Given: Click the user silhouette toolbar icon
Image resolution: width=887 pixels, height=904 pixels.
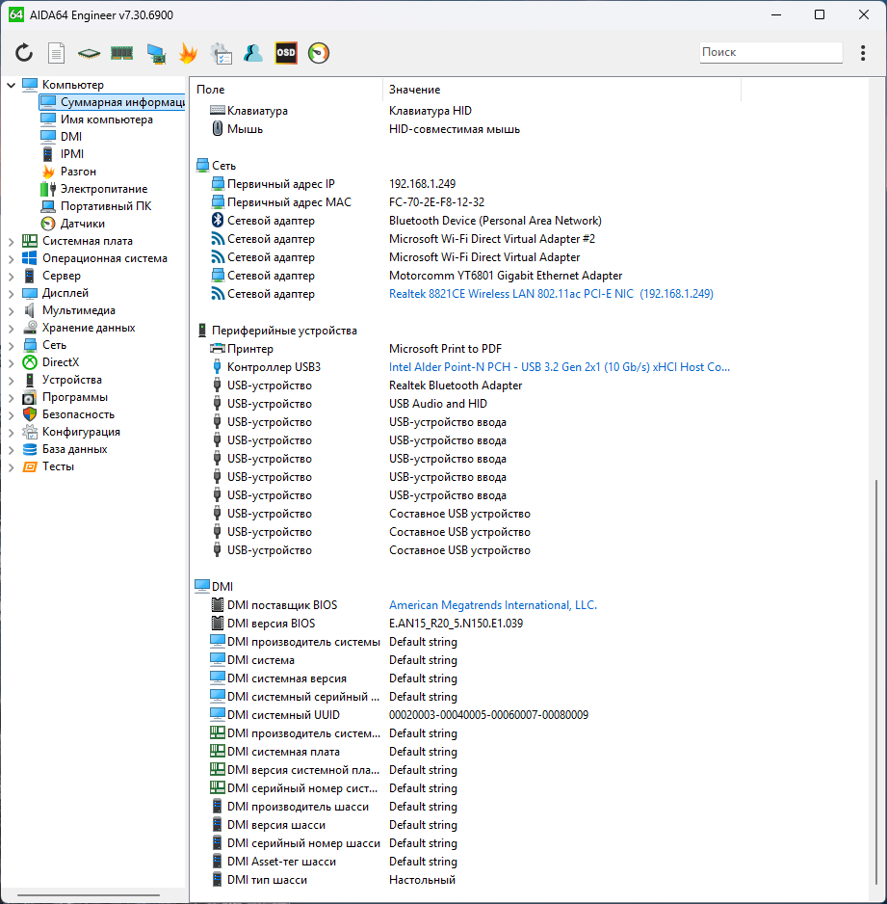Looking at the screenshot, I should point(253,53).
